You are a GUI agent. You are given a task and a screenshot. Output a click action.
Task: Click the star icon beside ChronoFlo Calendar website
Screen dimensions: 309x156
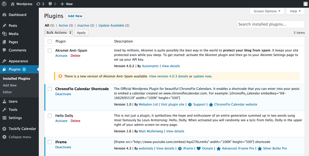211,105
